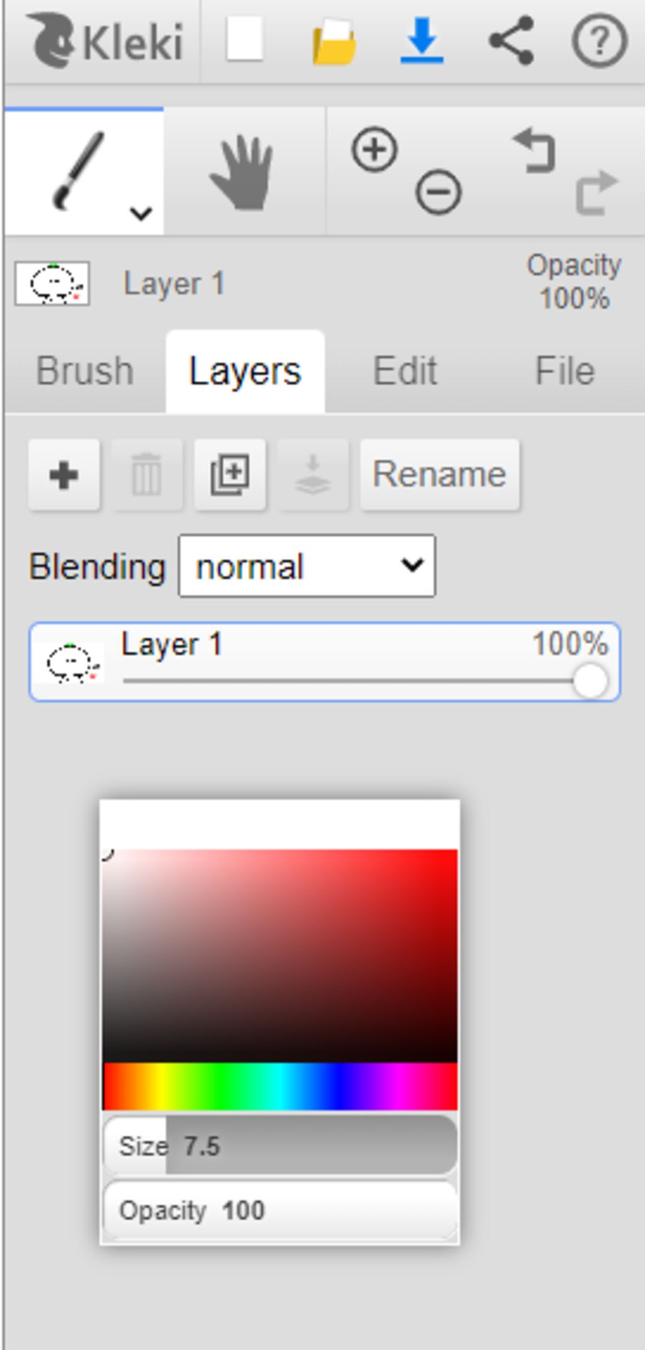Open help with the question mark icon
Screen dimensions: 645x1350
(x=599, y=40)
